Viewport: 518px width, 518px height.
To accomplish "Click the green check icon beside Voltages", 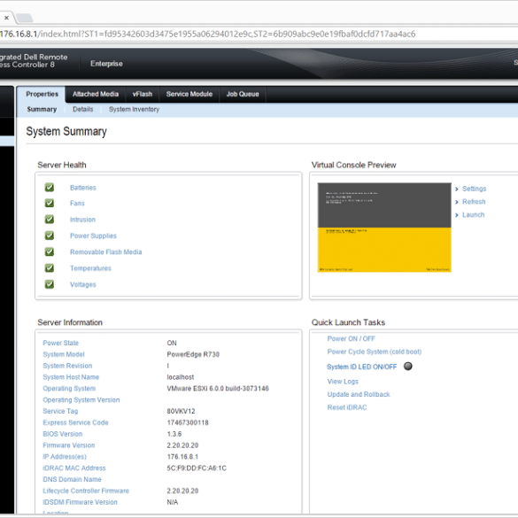I will [50, 284].
